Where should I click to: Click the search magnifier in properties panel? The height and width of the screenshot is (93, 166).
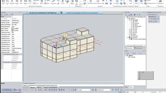click(x=12, y=14)
